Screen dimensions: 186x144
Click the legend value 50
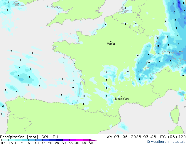[91, 143]
